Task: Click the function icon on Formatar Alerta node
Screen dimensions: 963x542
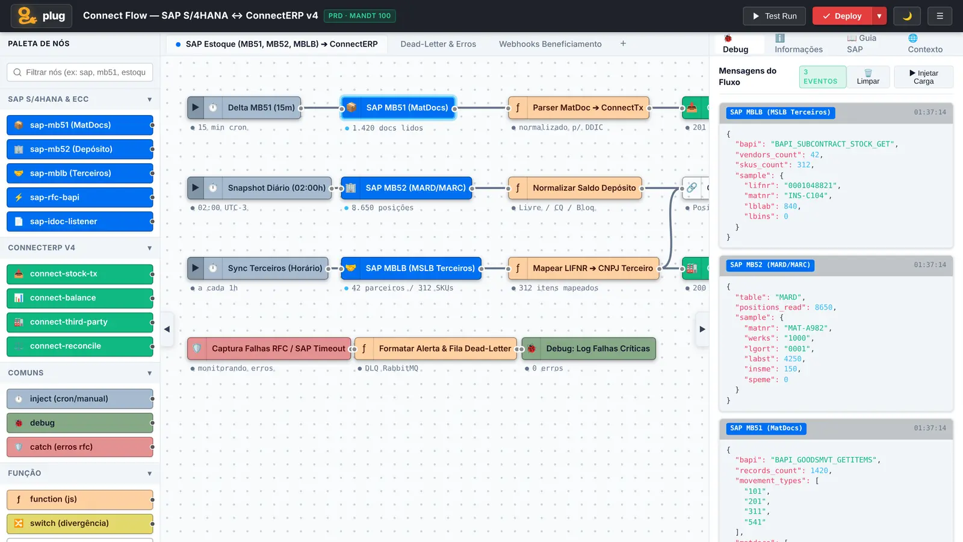Action: (x=364, y=348)
